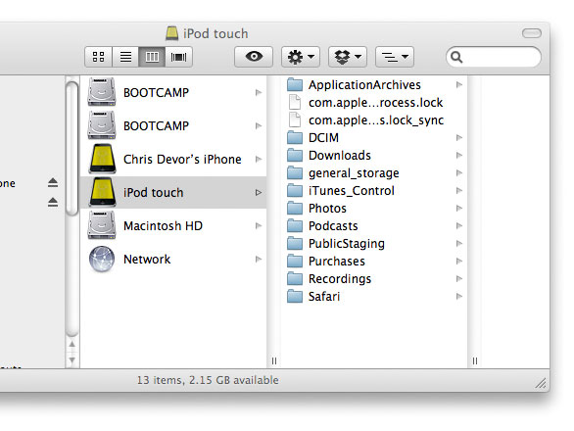Screen dimensions: 574x431
Task: Open the Dropbox toolbar menu
Action: tap(348, 57)
